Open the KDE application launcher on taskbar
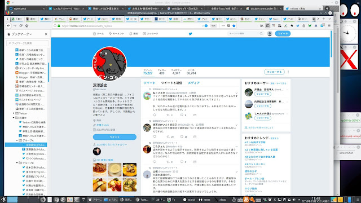This screenshot has width=361, height=203. point(3,200)
